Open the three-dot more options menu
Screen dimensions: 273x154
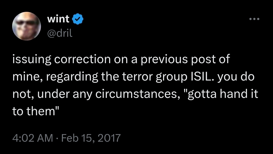tap(254, 19)
